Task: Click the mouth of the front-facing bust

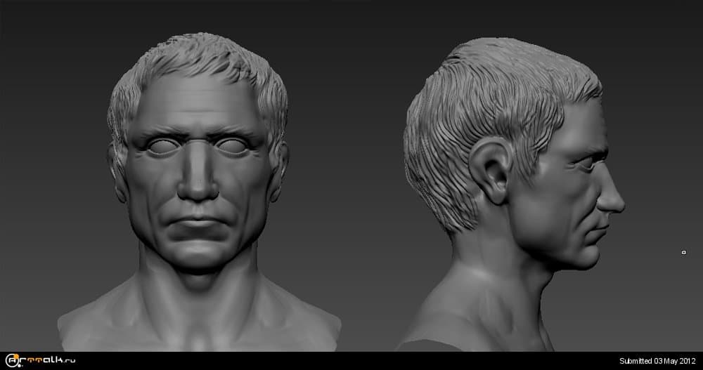Action: pyautogui.click(x=198, y=224)
